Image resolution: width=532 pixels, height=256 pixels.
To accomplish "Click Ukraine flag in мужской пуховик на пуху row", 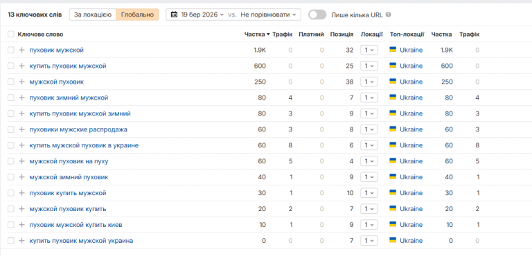I will tap(393, 161).
